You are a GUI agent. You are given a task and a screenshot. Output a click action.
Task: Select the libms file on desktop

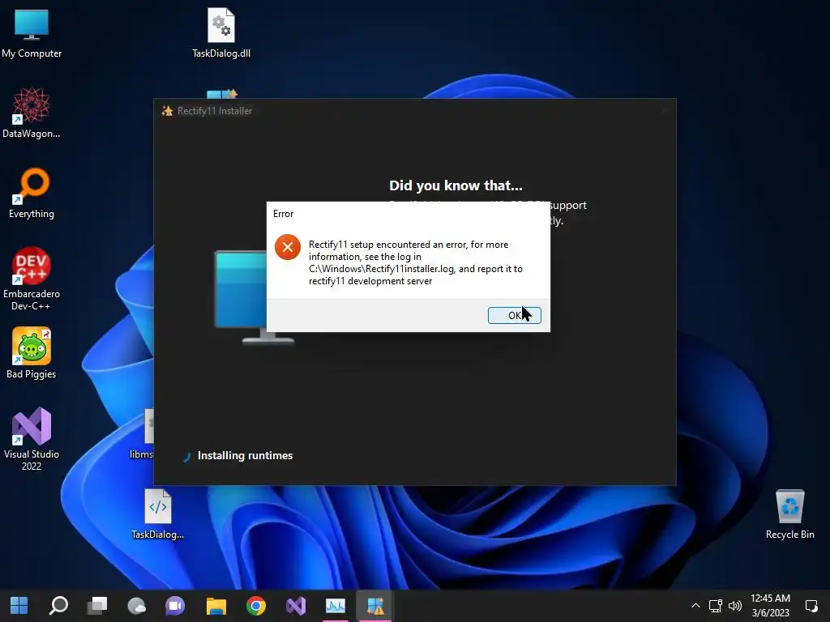[x=142, y=434]
